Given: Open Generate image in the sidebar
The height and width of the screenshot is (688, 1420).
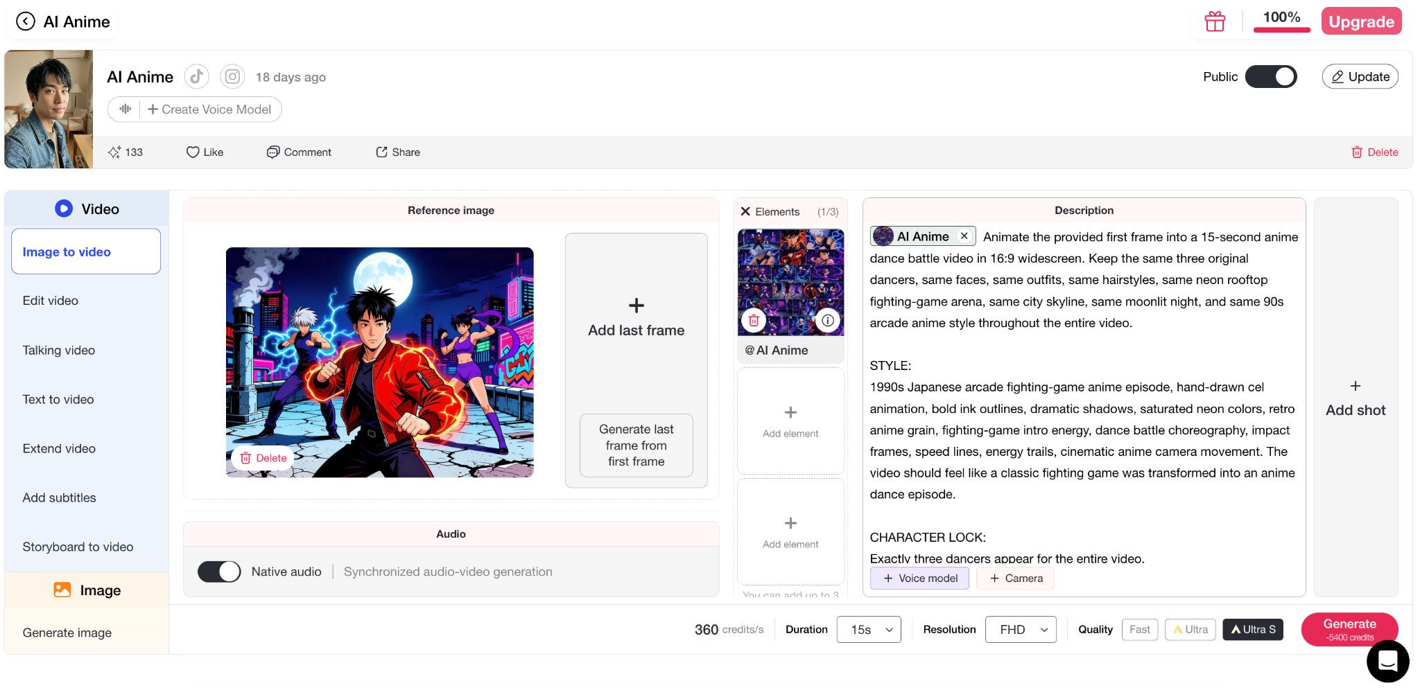Looking at the screenshot, I should click(67, 633).
